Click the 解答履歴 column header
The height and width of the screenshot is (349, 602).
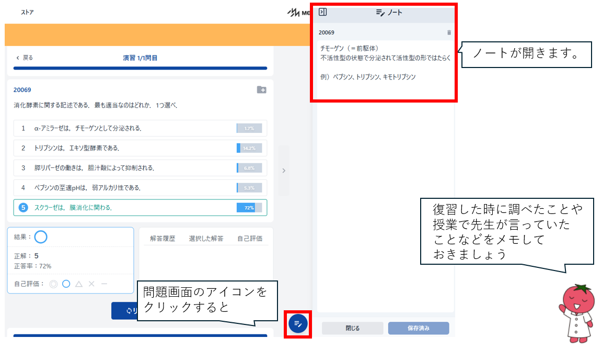(163, 239)
